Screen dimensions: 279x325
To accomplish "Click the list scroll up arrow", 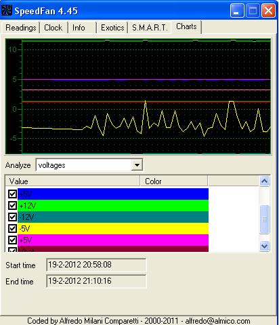I will (264, 181).
